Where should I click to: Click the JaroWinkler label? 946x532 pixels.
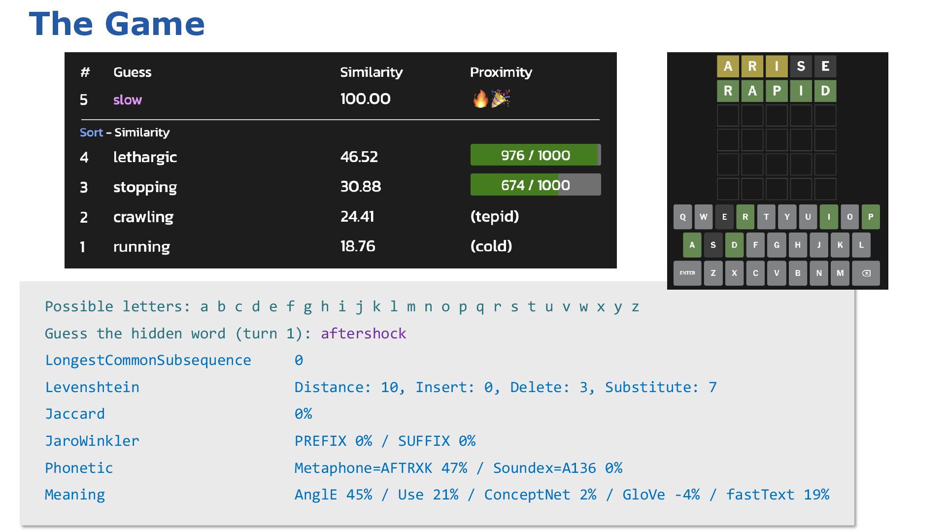coord(92,441)
